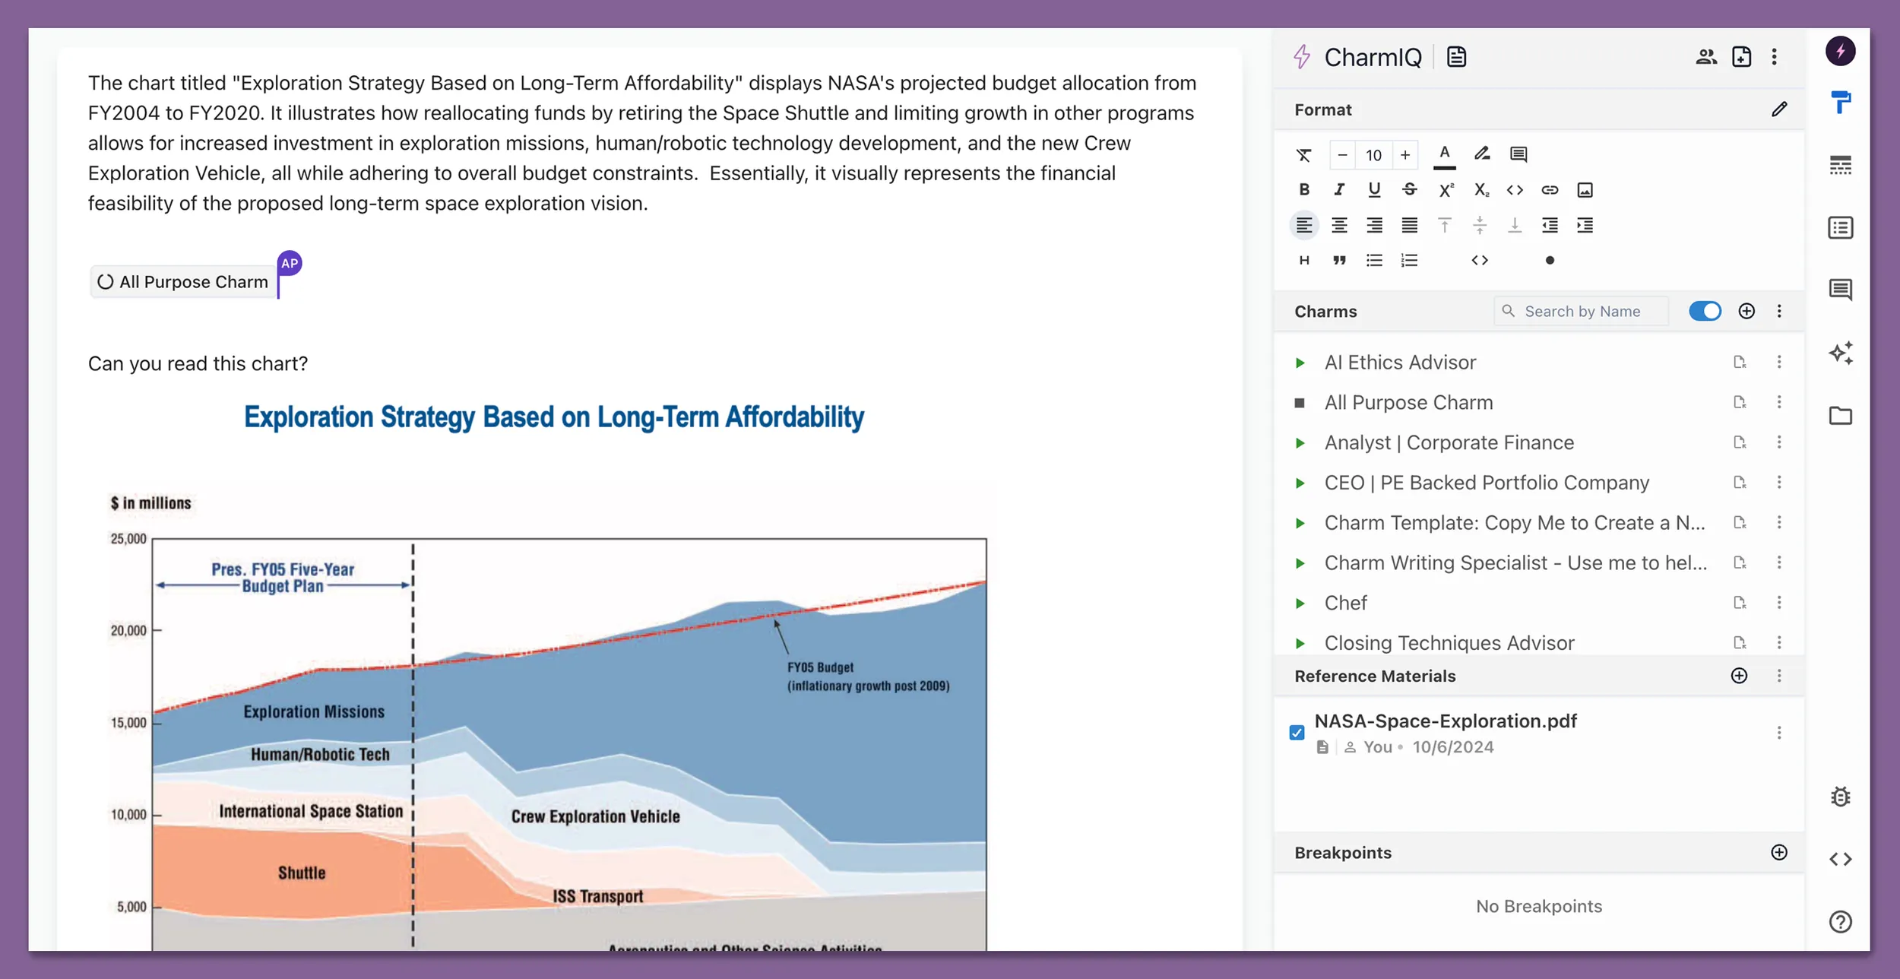Select the superscript formatting icon

pyautogui.click(x=1446, y=190)
